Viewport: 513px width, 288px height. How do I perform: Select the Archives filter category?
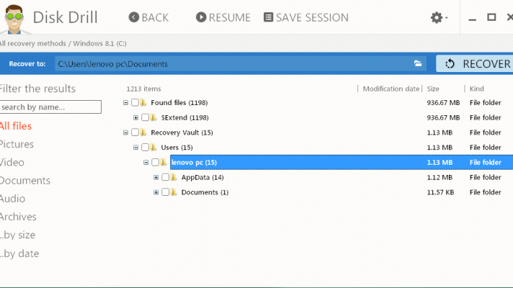click(19, 217)
